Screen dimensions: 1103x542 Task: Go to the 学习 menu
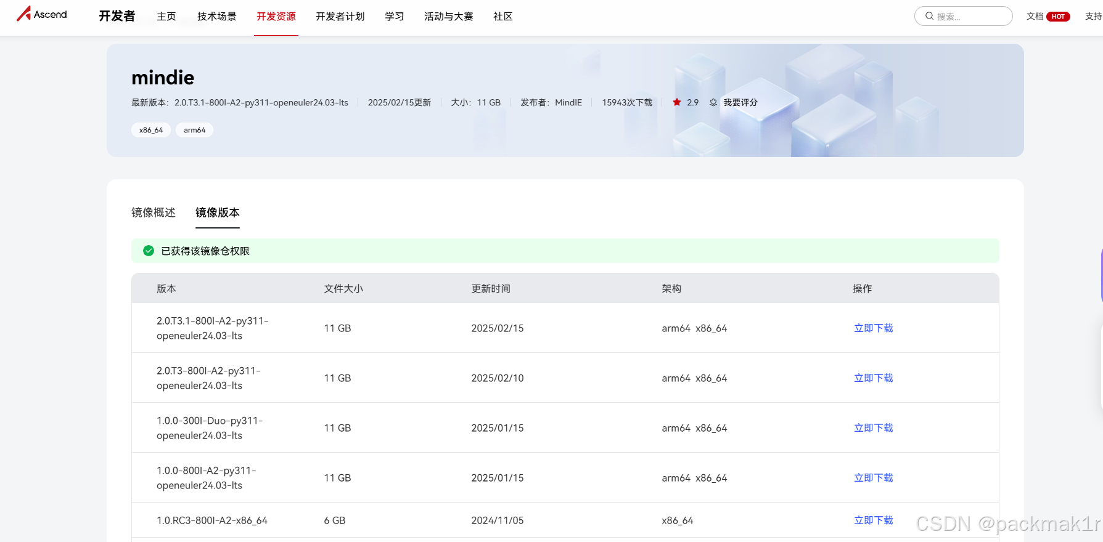pos(395,17)
